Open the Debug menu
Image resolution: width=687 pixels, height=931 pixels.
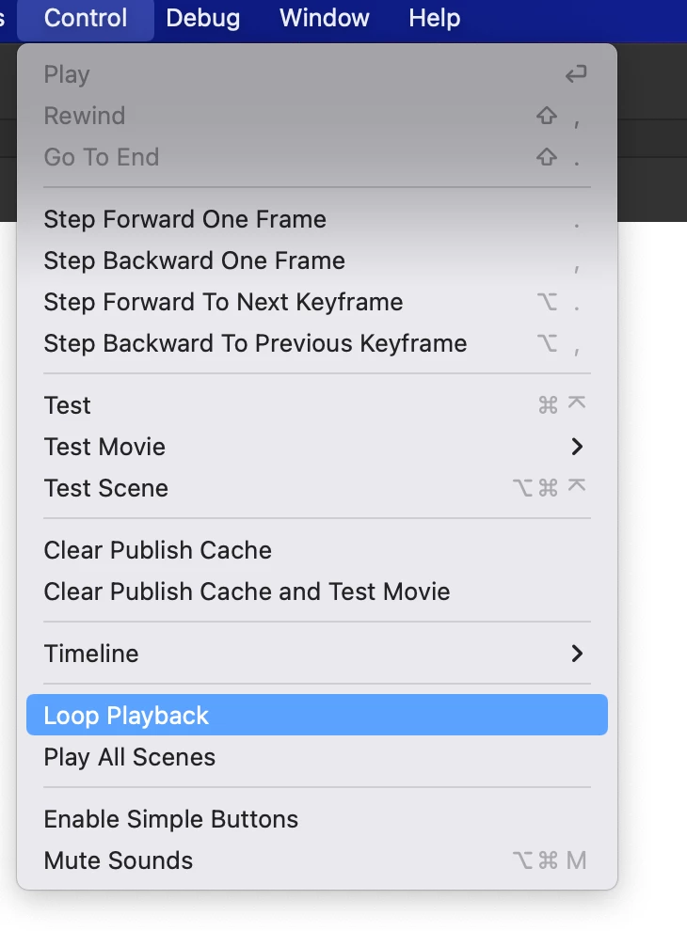[202, 18]
